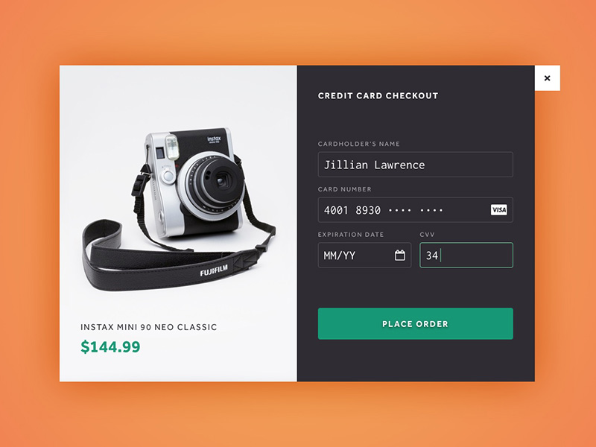This screenshot has height=447, width=596.
Task: Focus the Cardholder's Name field
Action: [x=416, y=165]
